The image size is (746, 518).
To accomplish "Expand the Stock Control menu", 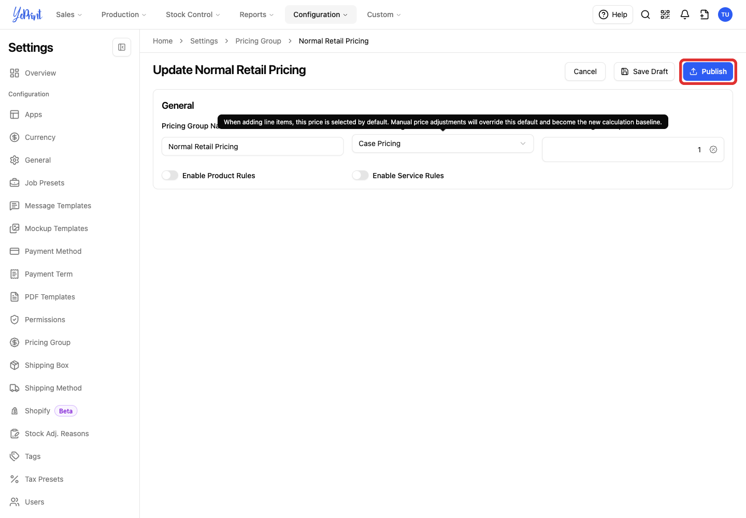I will pyautogui.click(x=193, y=15).
